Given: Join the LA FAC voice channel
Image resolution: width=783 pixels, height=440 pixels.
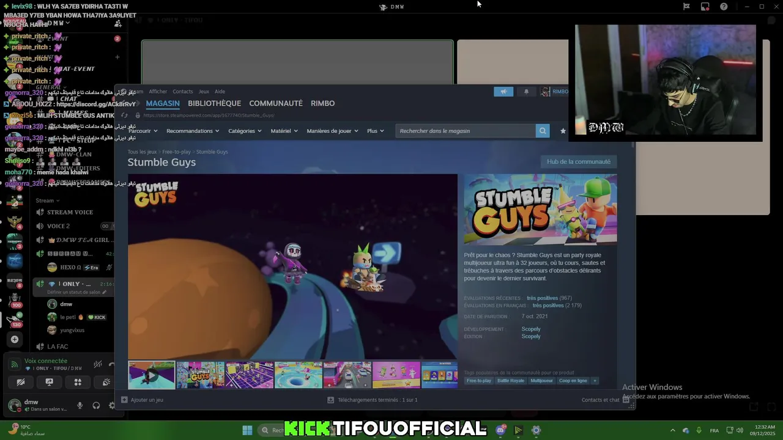Looking at the screenshot, I should coord(58,346).
